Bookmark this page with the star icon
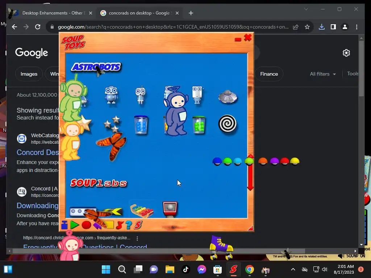 307,27
